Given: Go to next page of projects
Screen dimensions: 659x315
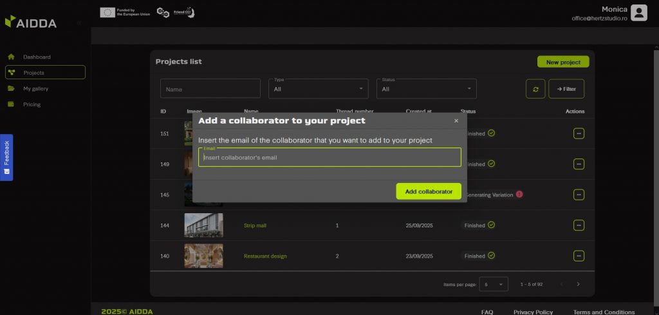Looking at the screenshot, I should (578, 284).
